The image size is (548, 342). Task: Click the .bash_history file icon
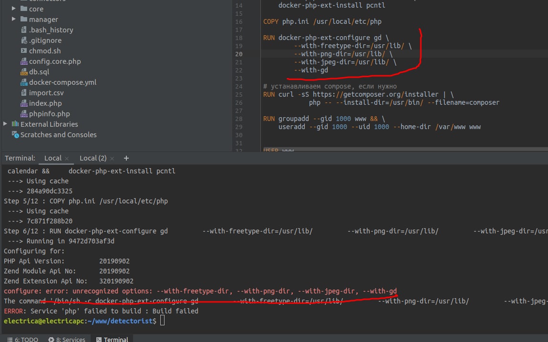coord(24,30)
